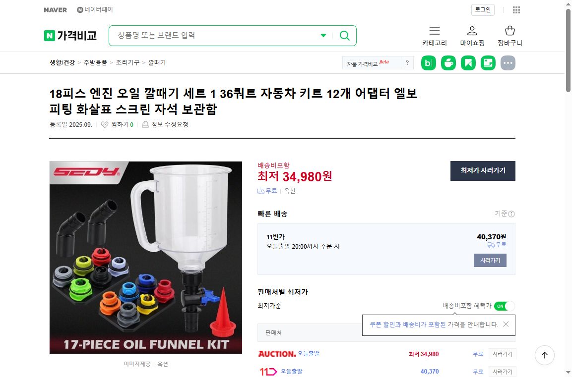Click the product funnel kit thumbnail
Viewport: 572px width, 377px height.
point(145,257)
